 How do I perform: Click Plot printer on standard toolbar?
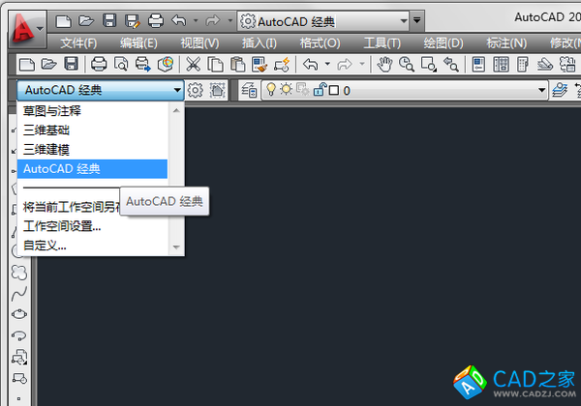[x=99, y=65]
